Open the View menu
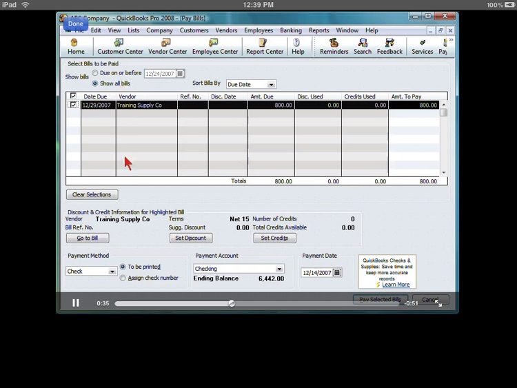The width and height of the screenshot is (517, 388). pyautogui.click(x=114, y=30)
